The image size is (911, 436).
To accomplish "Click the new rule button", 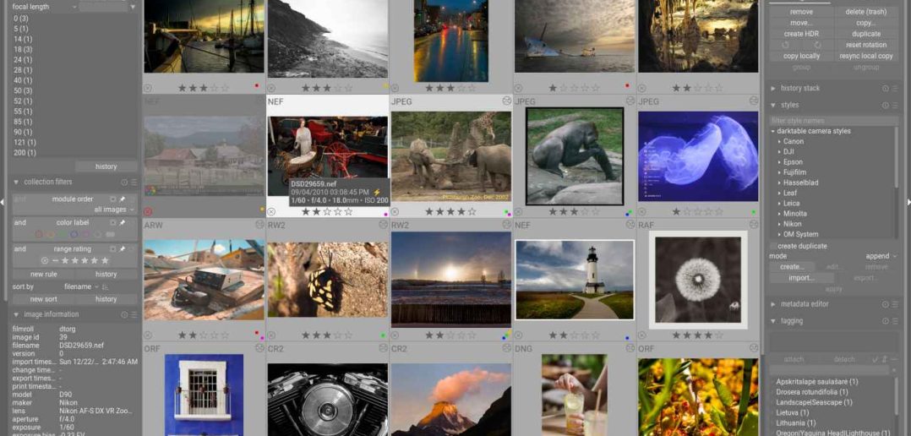I will [x=43, y=275].
